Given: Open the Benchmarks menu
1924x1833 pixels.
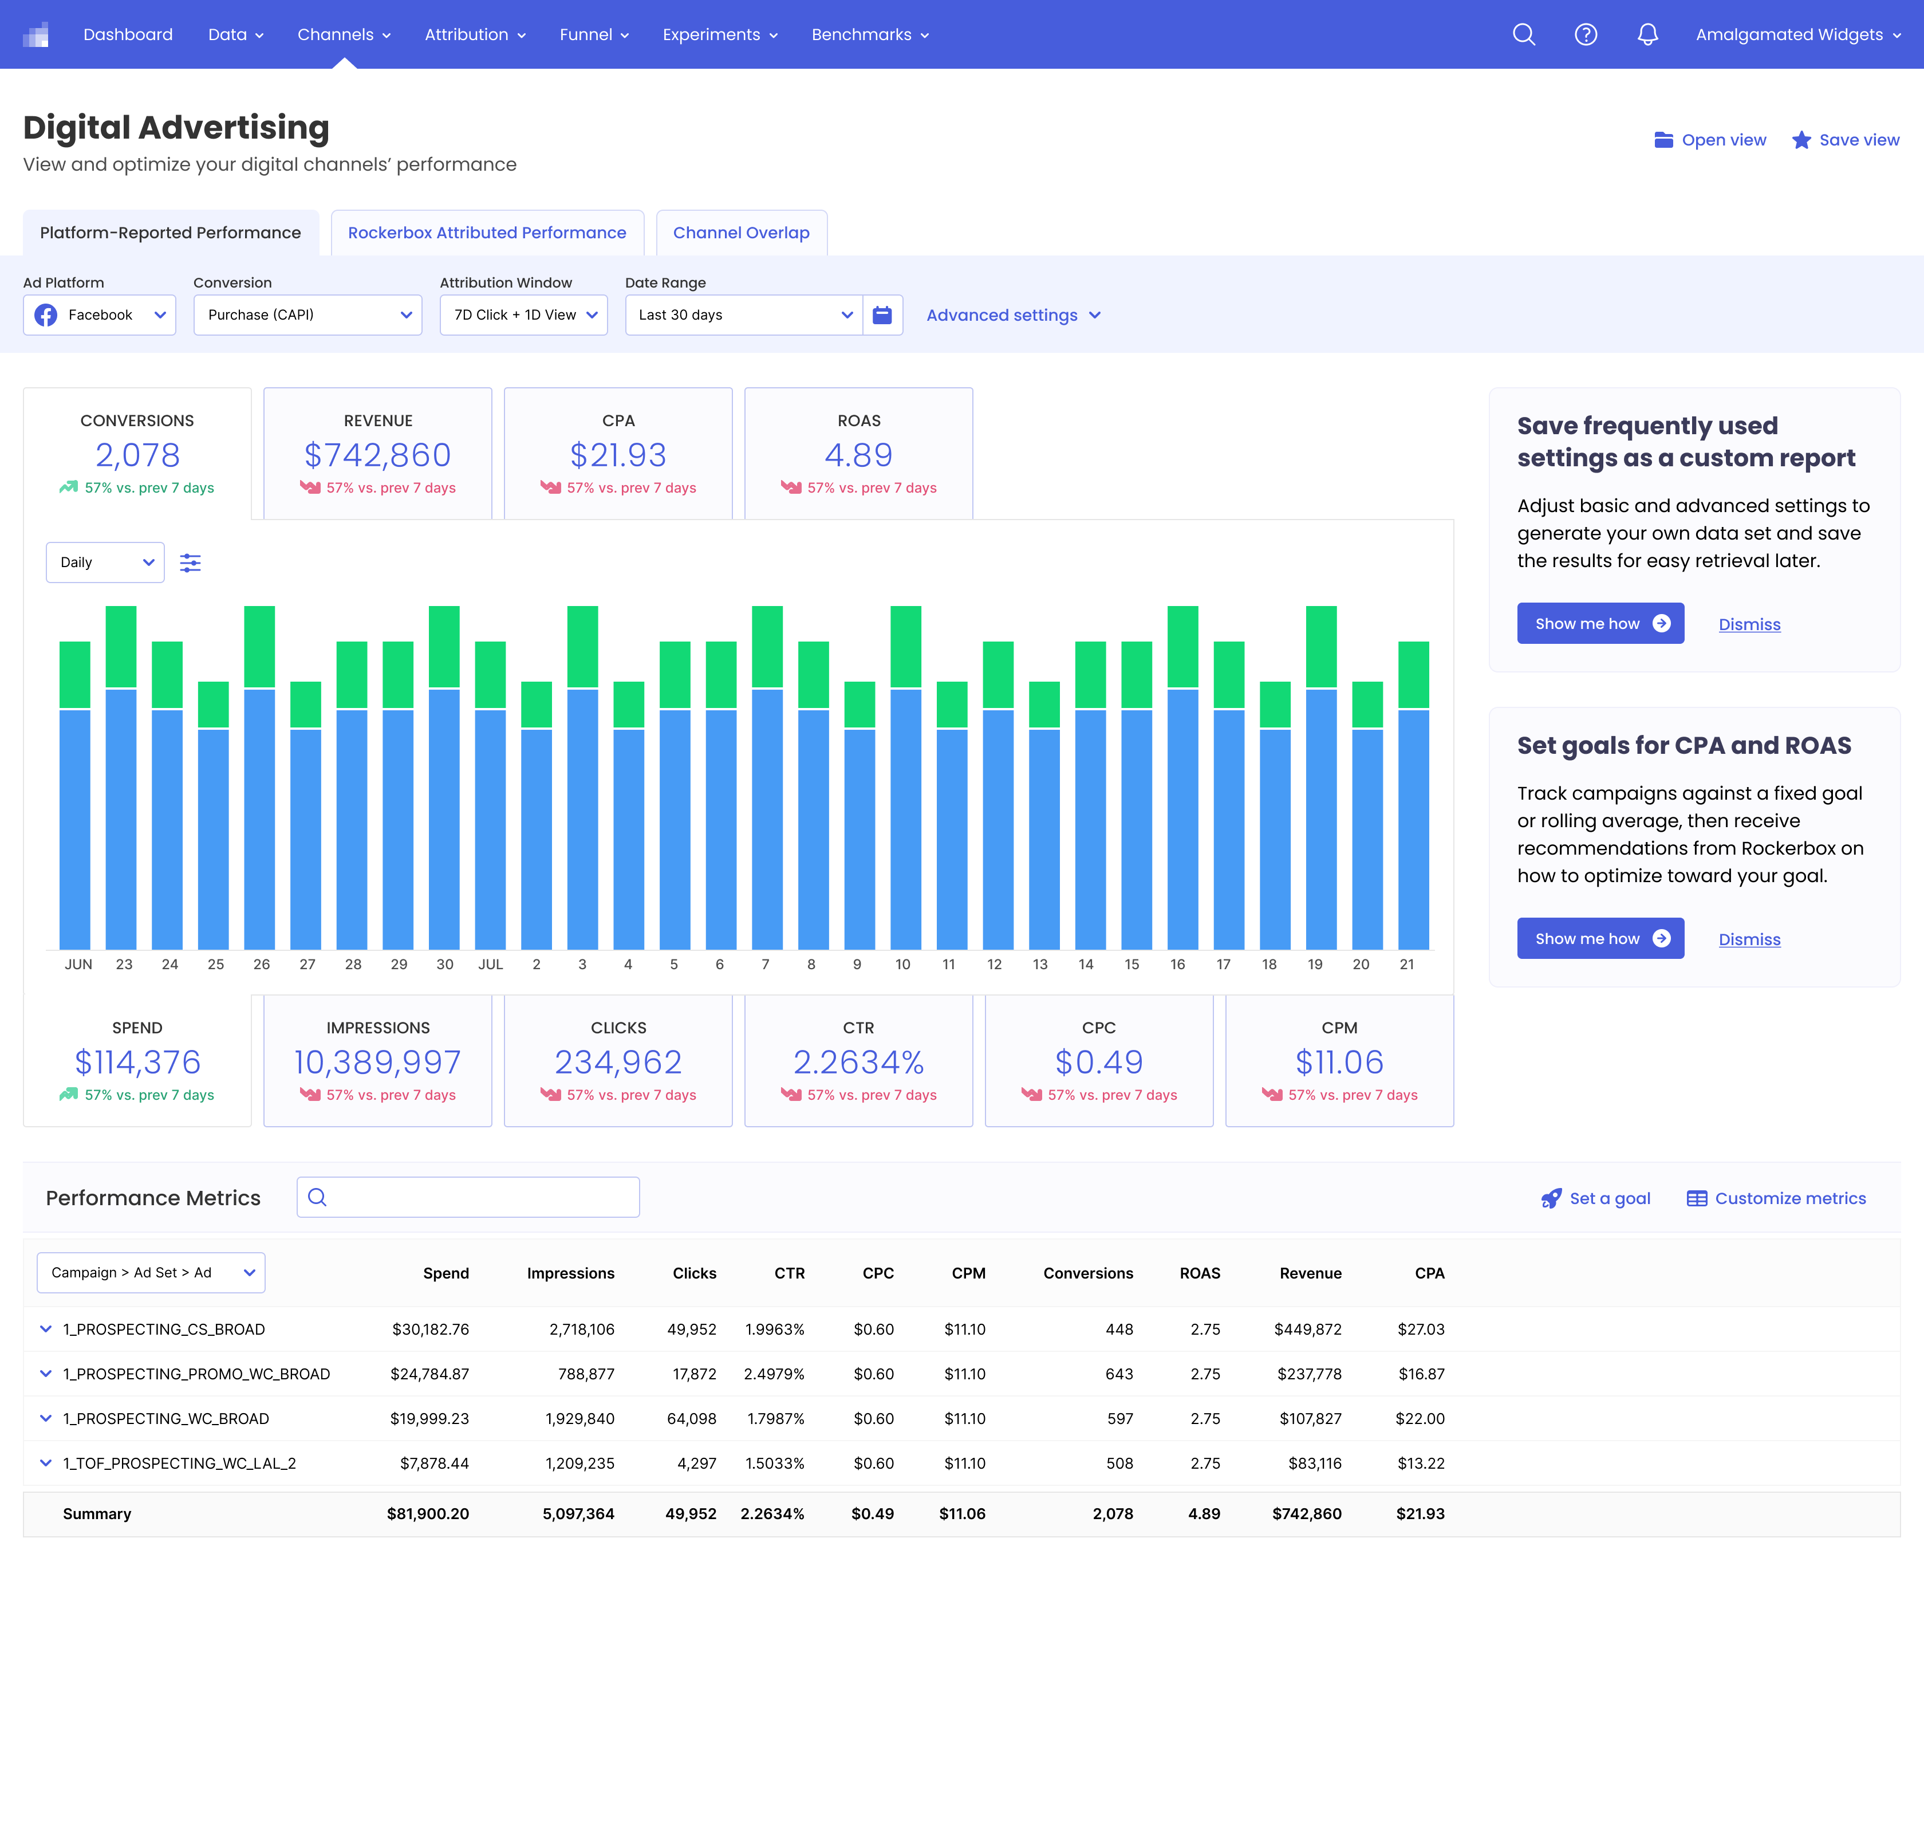Looking at the screenshot, I should [x=870, y=34].
